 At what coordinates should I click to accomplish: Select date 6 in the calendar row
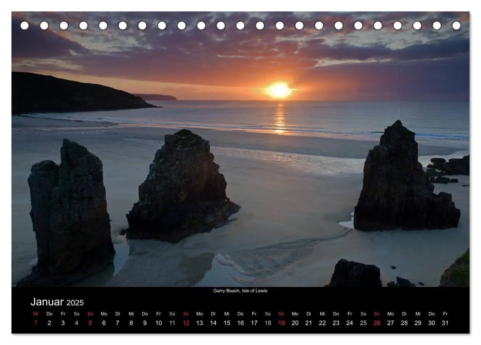coord(104,323)
